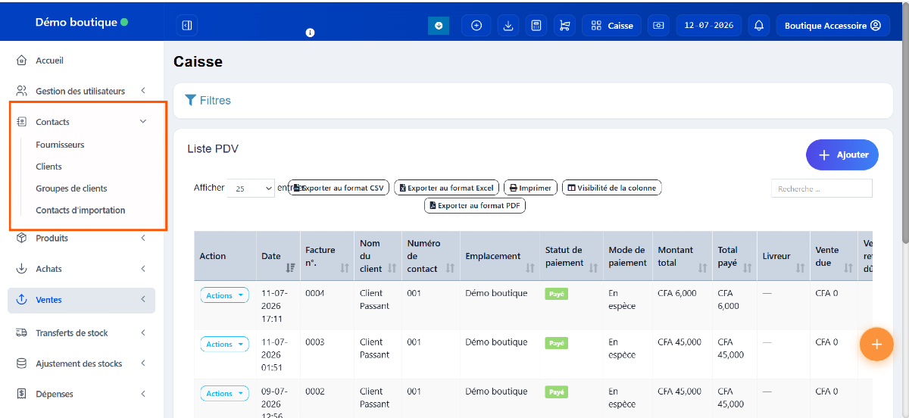
Task: Open Actions dropdown for invoice 0002
Action: [x=224, y=394]
